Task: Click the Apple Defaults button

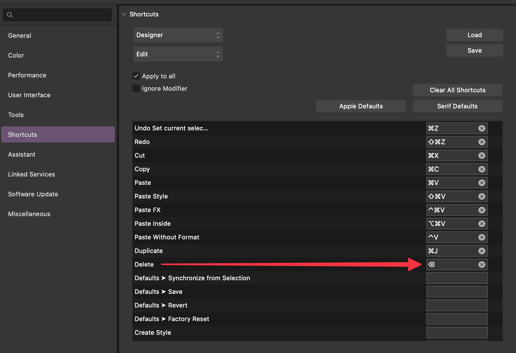Action: [361, 106]
